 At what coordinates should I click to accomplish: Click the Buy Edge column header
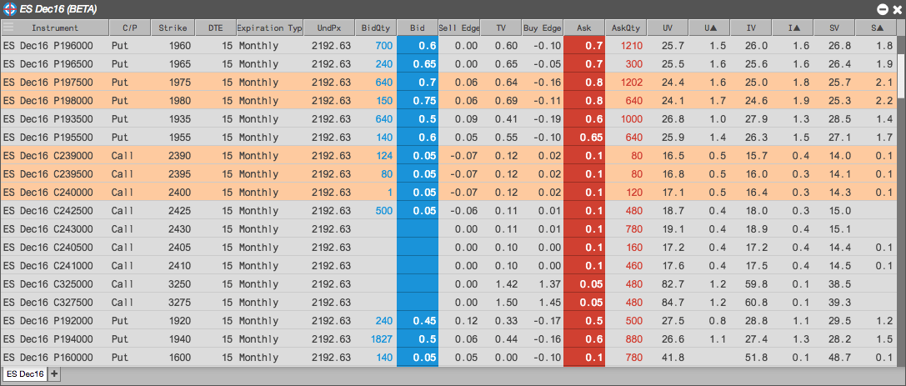pyautogui.click(x=543, y=28)
